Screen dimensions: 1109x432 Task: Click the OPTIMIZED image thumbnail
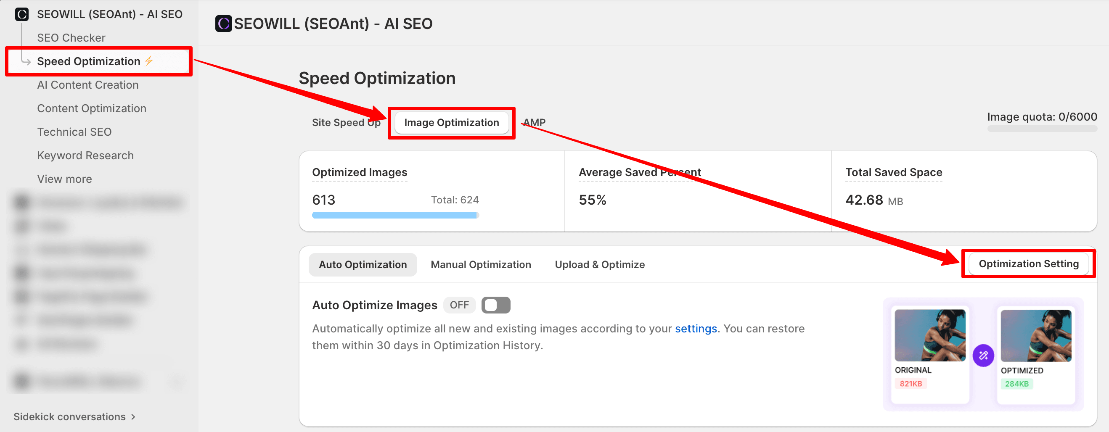tap(1035, 336)
